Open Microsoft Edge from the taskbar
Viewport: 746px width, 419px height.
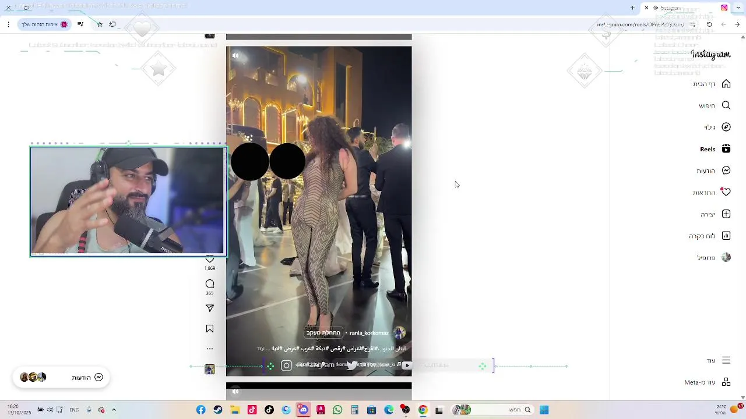point(389,410)
